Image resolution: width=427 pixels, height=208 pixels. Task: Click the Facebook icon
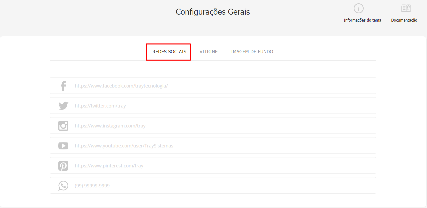[63, 86]
